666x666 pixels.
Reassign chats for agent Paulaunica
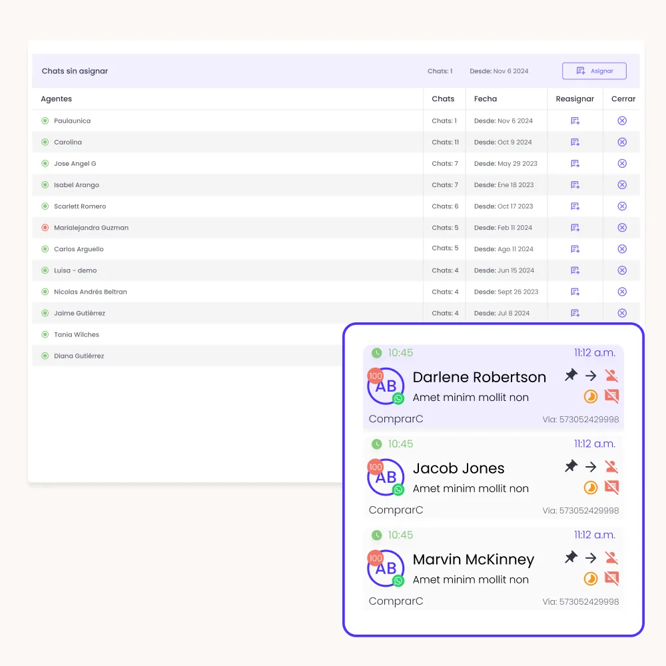click(575, 121)
